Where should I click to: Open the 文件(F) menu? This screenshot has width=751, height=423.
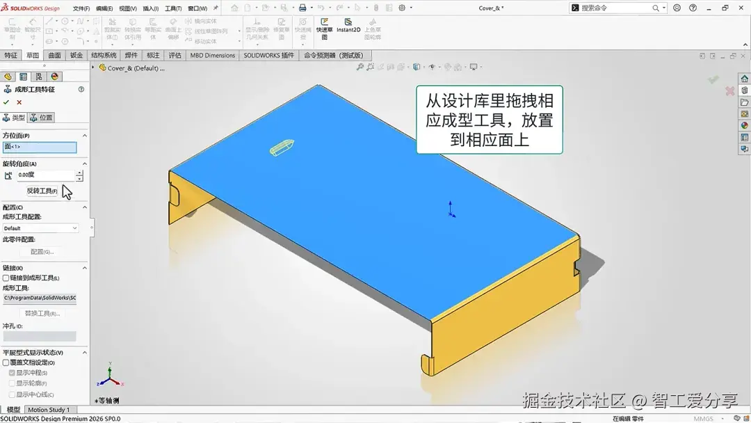click(x=81, y=8)
